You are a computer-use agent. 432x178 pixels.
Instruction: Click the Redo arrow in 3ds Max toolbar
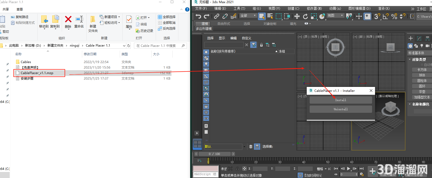pos(207,16)
